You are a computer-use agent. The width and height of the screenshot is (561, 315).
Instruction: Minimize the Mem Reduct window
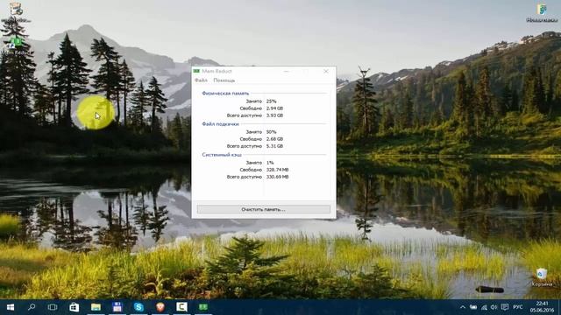point(287,71)
